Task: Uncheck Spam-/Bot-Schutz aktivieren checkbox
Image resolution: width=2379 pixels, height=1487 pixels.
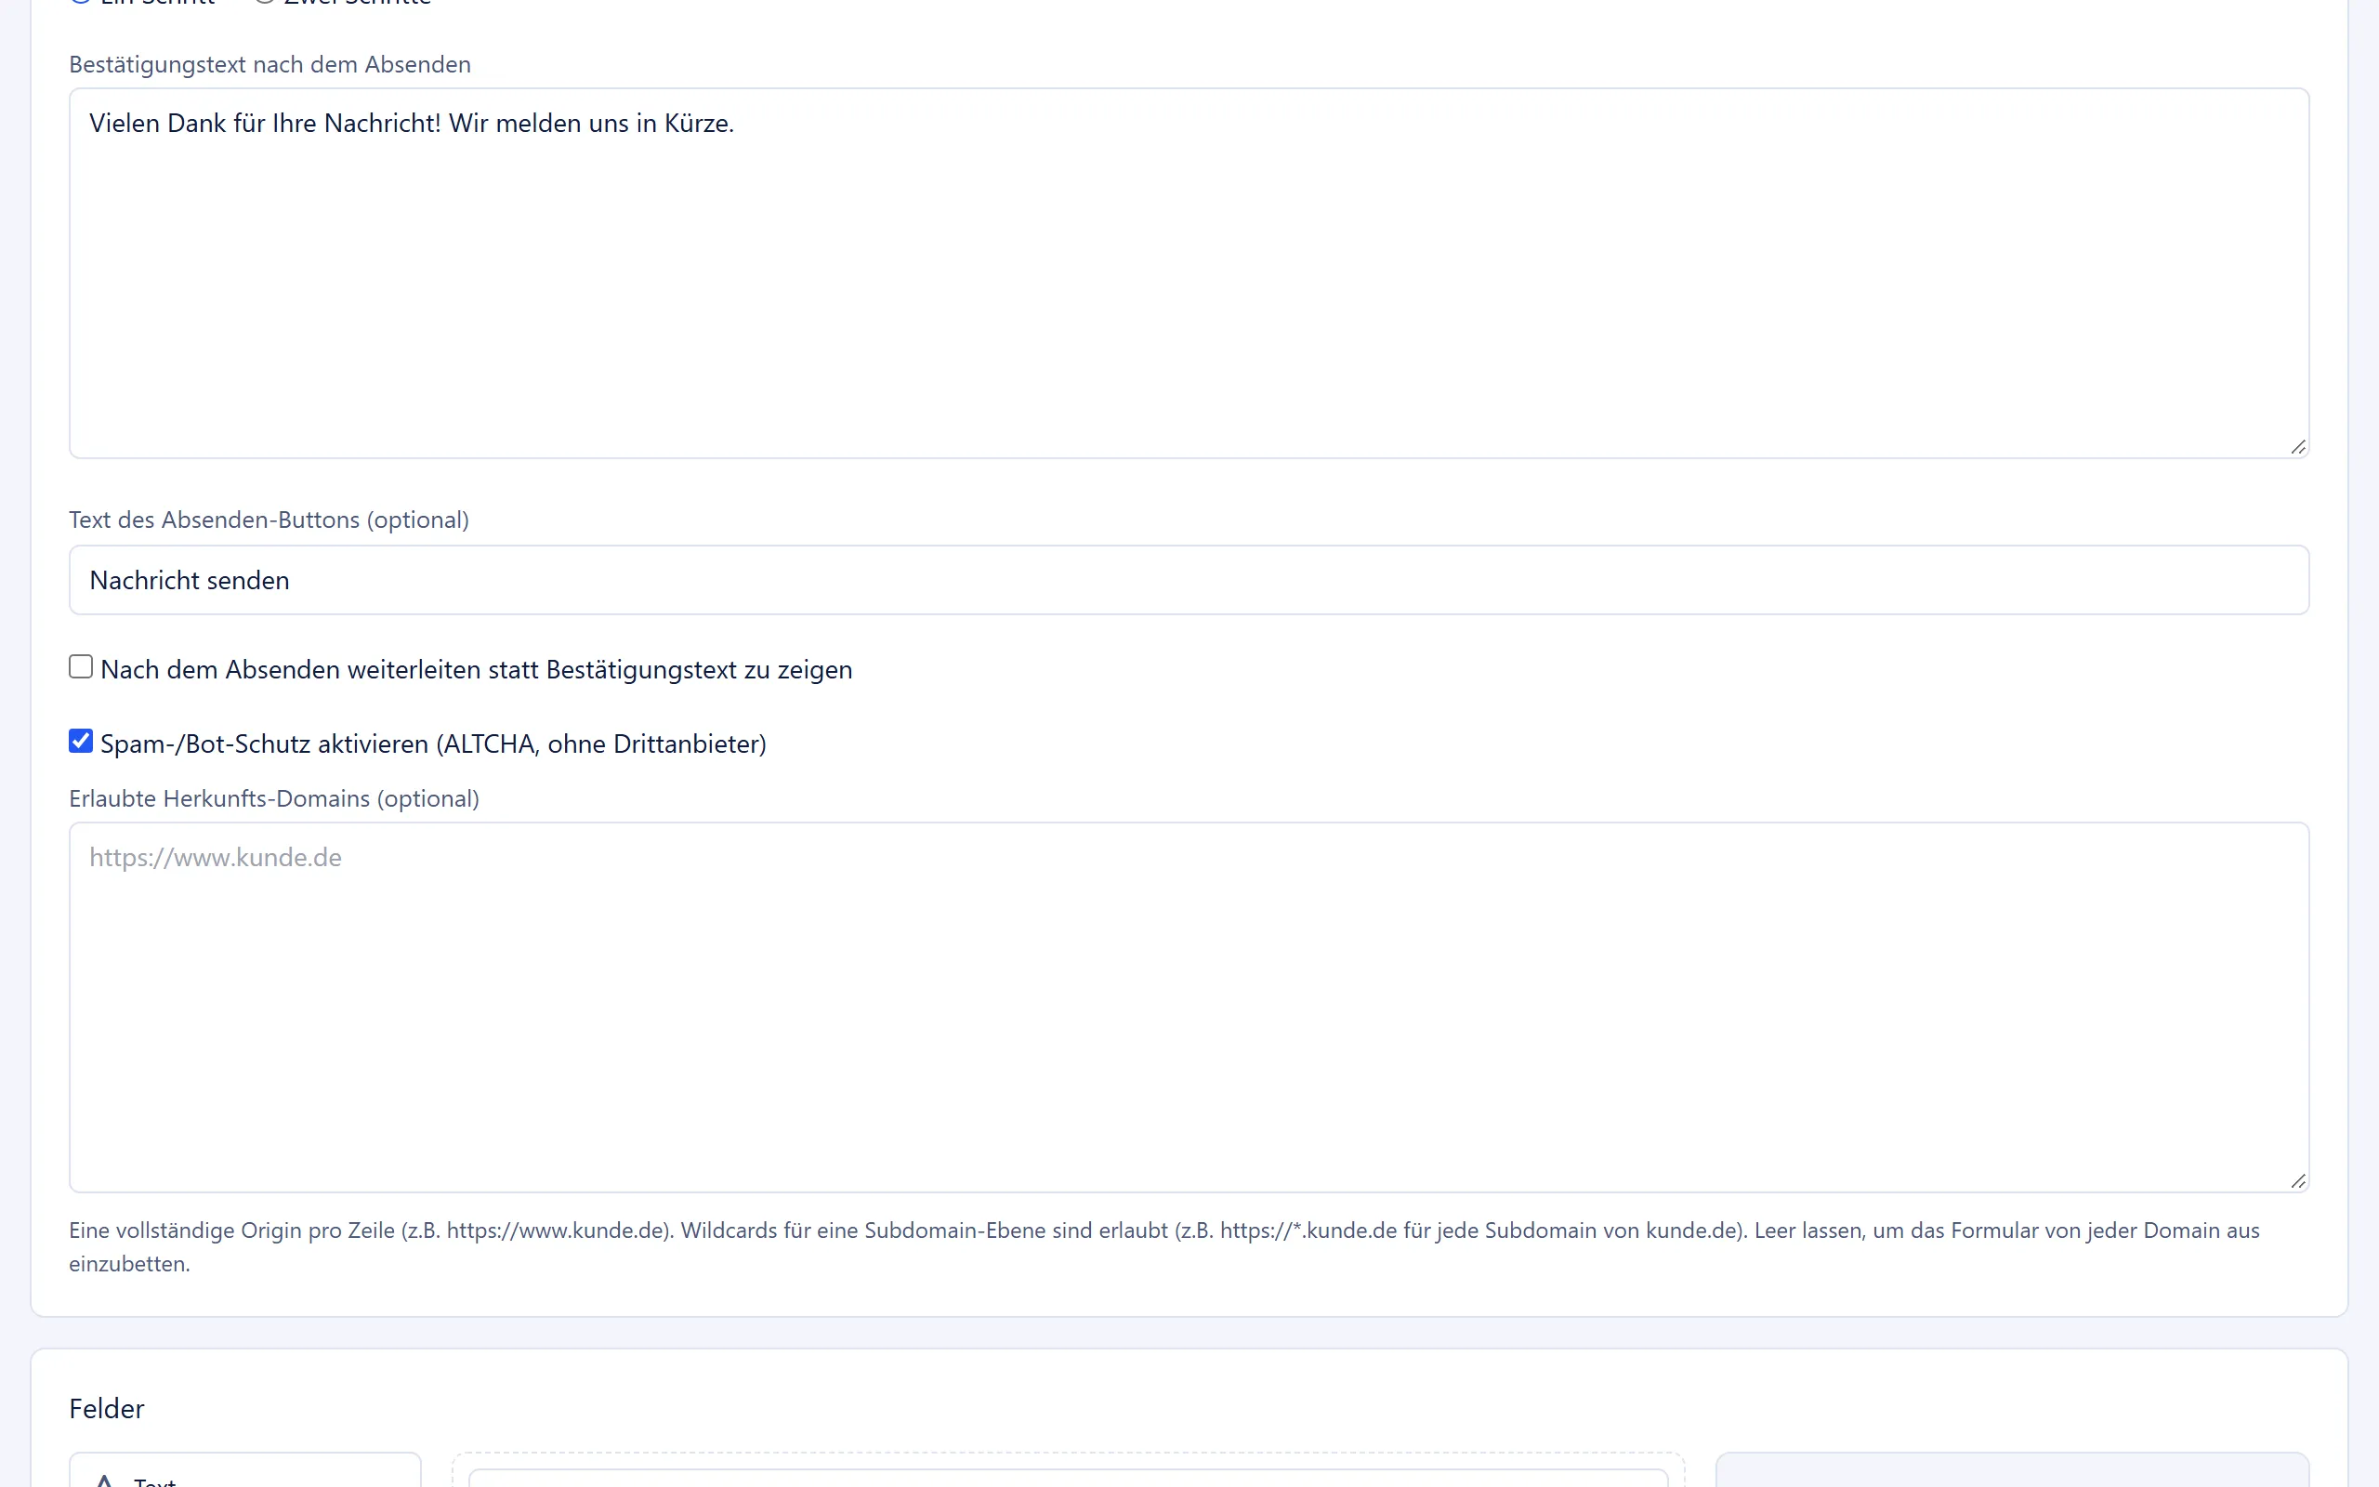Action: [81, 741]
